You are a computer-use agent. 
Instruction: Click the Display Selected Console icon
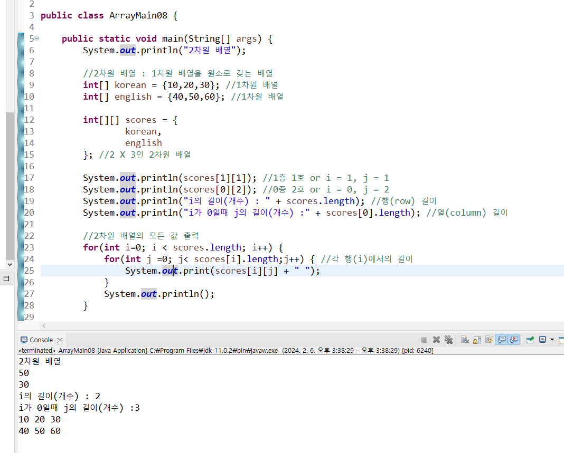[542, 340]
